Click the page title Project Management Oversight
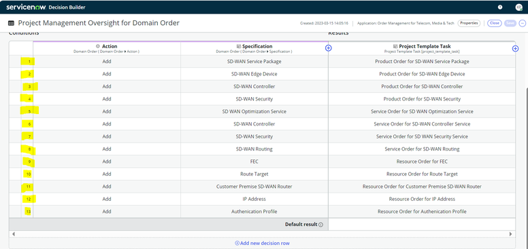The width and height of the screenshot is (528, 249). coord(99,23)
